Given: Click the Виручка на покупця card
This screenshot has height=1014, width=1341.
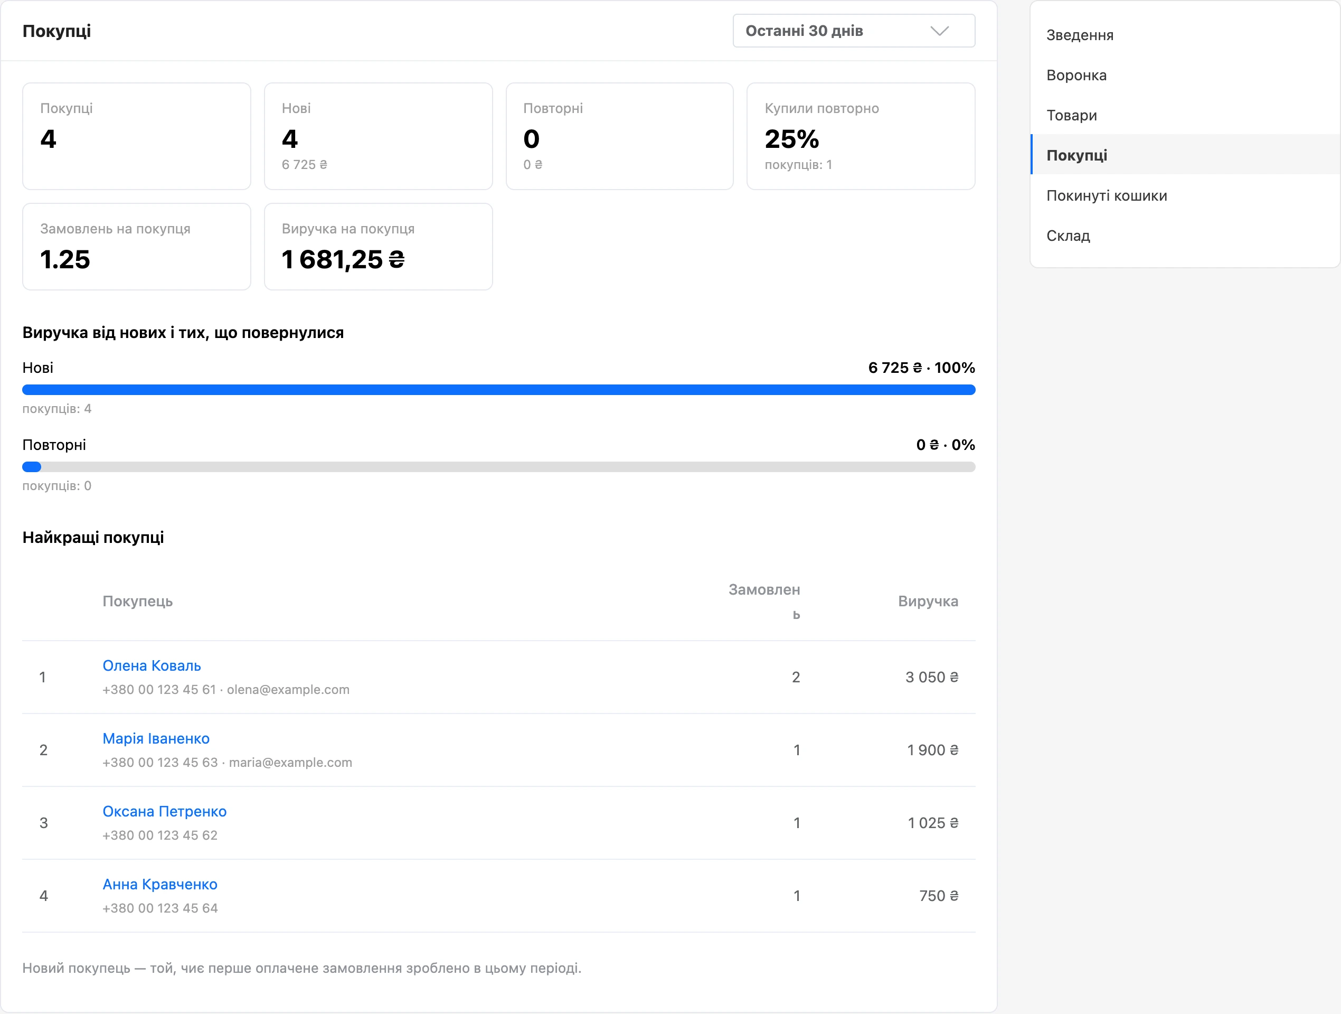Looking at the screenshot, I should tap(379, 246).
